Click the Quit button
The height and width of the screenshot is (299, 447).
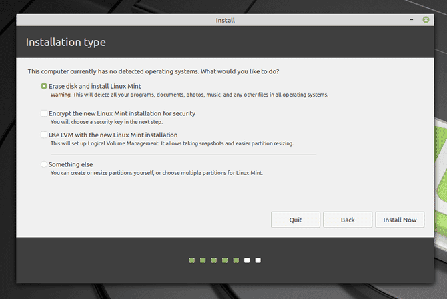click(x=296, y=220)
